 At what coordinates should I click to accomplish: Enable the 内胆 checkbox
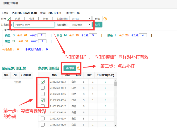[x=23, y=19]
